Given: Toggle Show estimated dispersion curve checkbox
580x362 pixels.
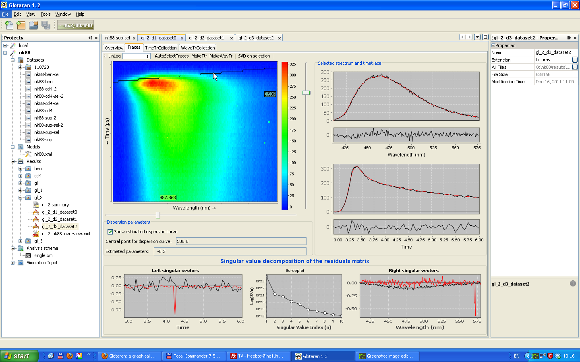Looking at the screenshot, I should (110, 232).
